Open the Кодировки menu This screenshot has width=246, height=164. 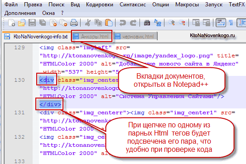tap(100, 5)
